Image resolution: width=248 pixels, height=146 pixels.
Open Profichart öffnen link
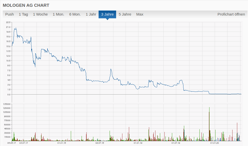231,14
